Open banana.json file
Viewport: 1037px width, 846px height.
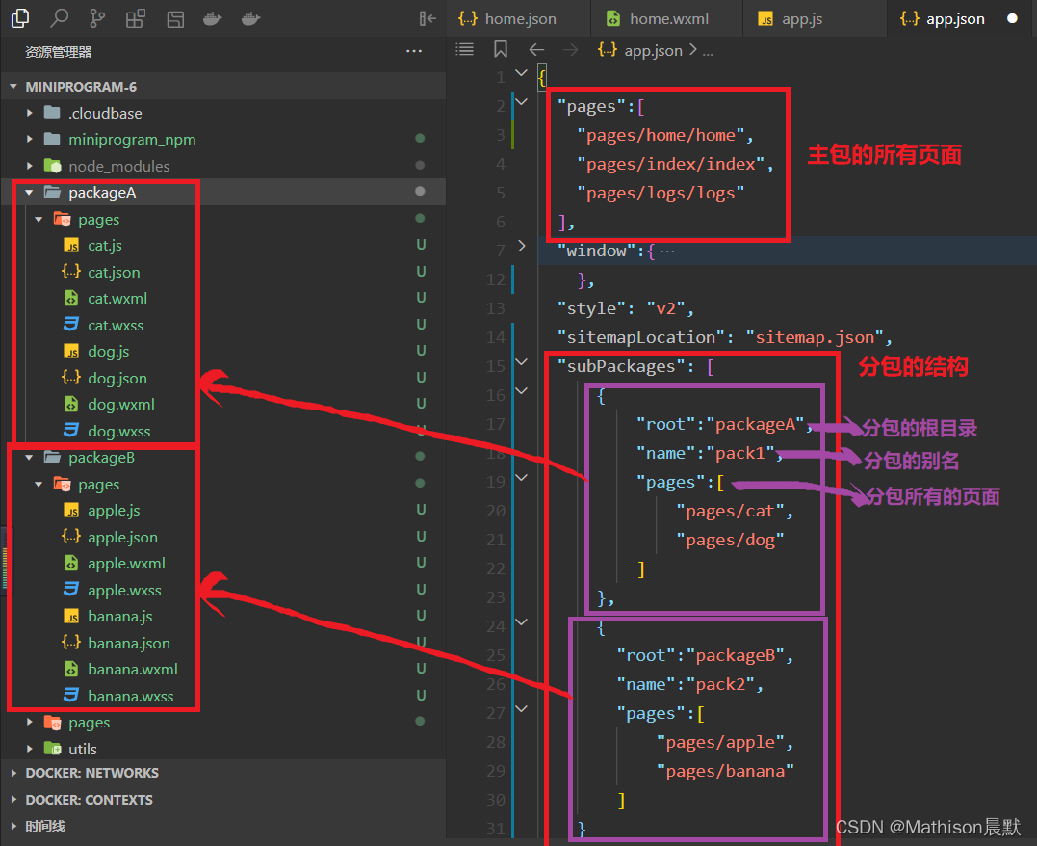[222, 643]
